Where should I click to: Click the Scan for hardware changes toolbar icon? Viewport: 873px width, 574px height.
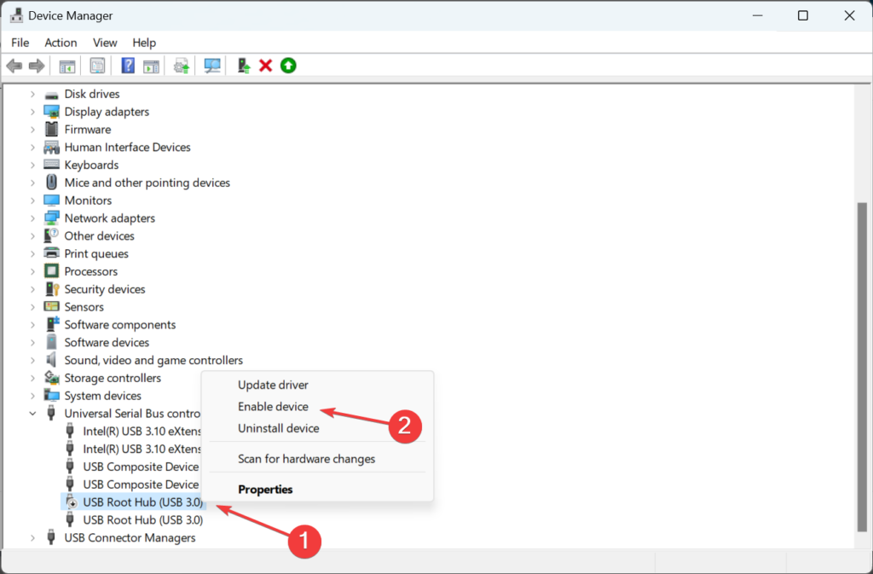coord(211,66)
